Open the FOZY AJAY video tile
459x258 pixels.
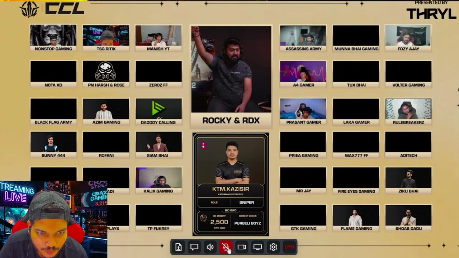[x=408, y=38]
